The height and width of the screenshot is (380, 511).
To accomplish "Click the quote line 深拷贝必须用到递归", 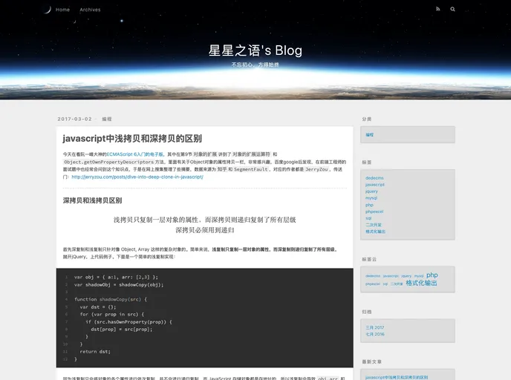I will coord(205,230).
